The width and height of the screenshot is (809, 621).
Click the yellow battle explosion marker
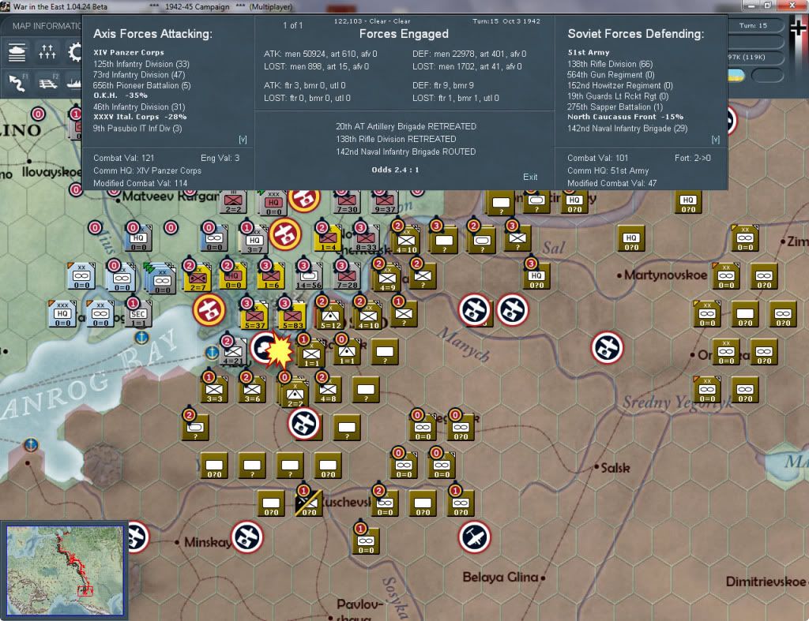click(x=279, y=350)
